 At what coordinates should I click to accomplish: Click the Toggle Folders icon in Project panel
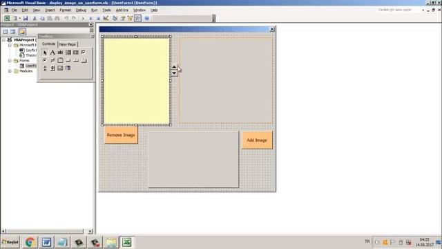(22, 32)
